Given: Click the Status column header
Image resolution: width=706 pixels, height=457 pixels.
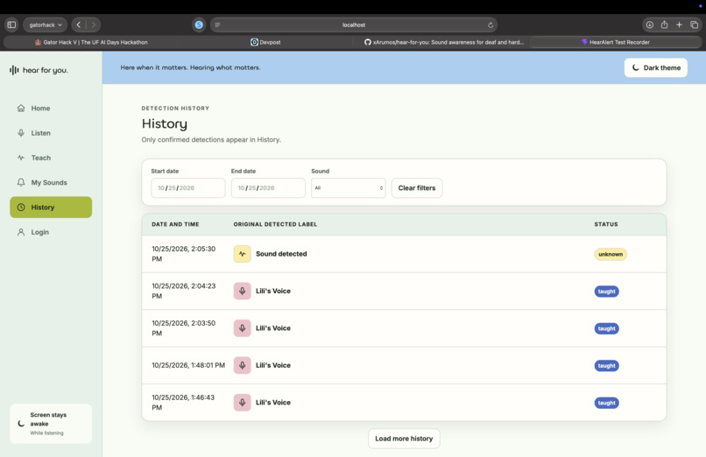Looking at the screenshot, I should (606, 224).
